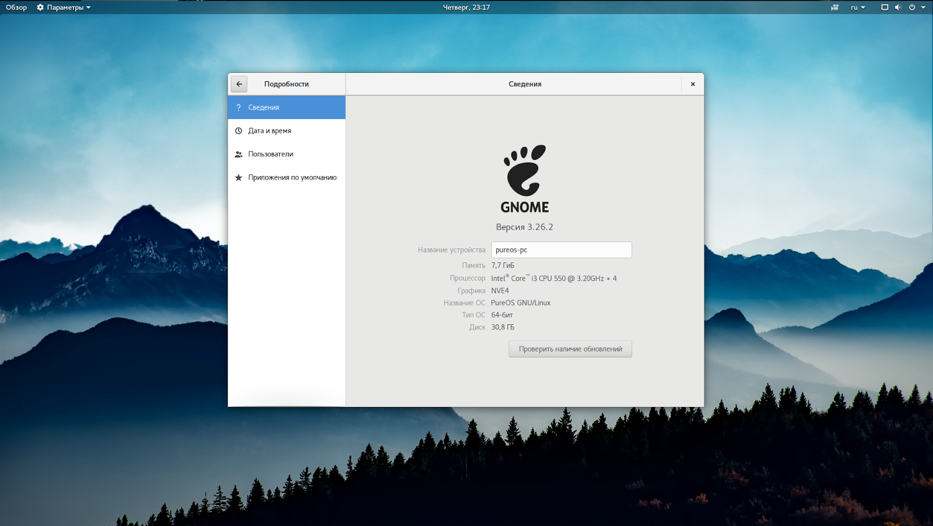Open the Параметры application menu
Screen dimensions: 933x526
64,8
